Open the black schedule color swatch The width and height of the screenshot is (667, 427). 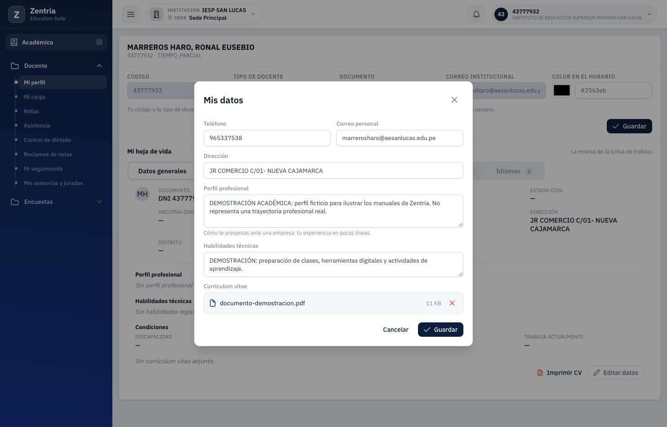(x=562, y=90)
